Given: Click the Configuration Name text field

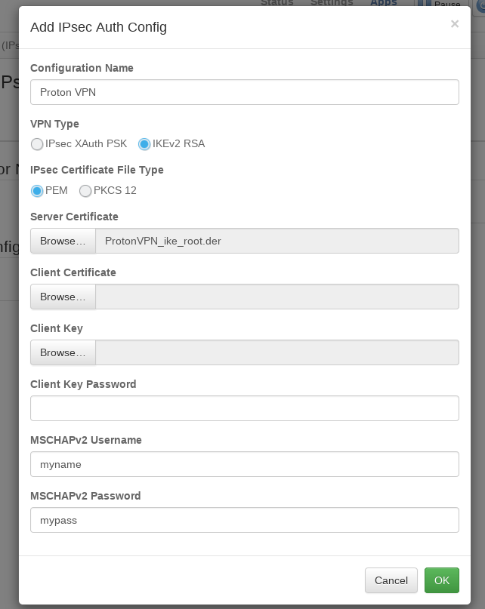Looking at the screenshot, I should point(244,92).
